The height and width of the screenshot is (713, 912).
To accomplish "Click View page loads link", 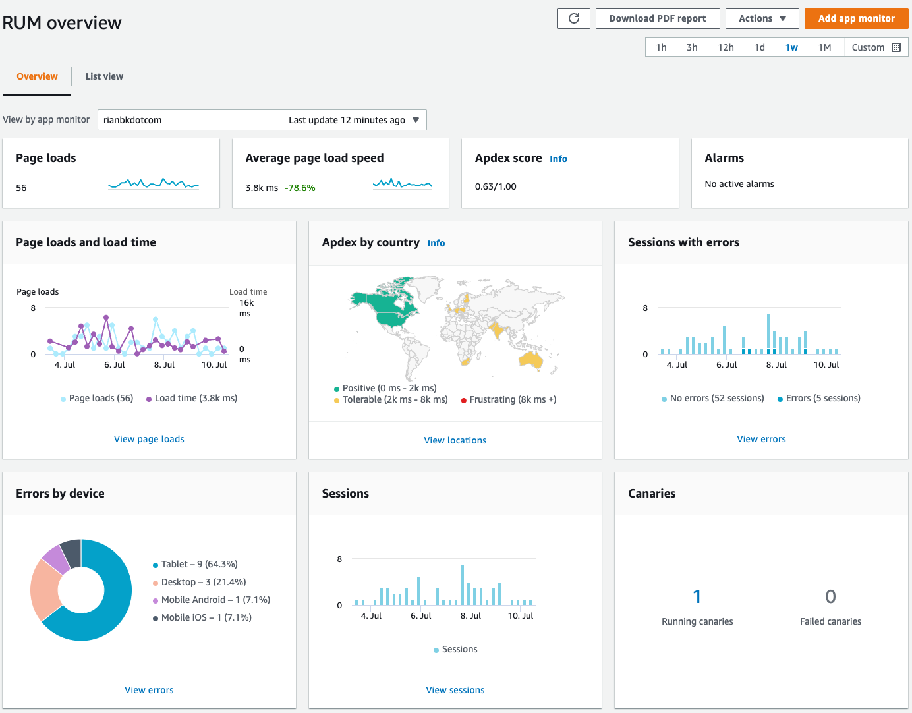I will point(149,439).
